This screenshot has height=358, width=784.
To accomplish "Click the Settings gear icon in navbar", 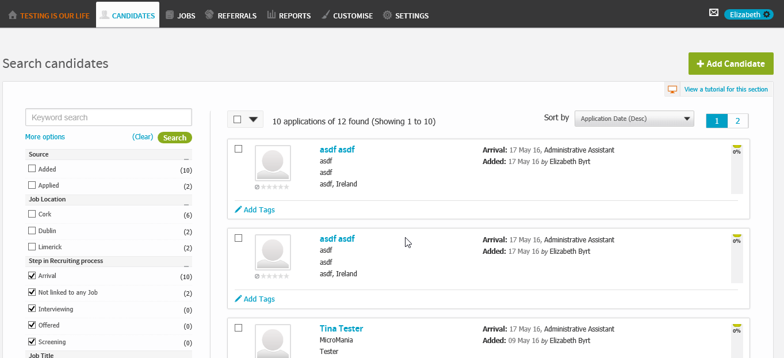I will tap(388, 16).
